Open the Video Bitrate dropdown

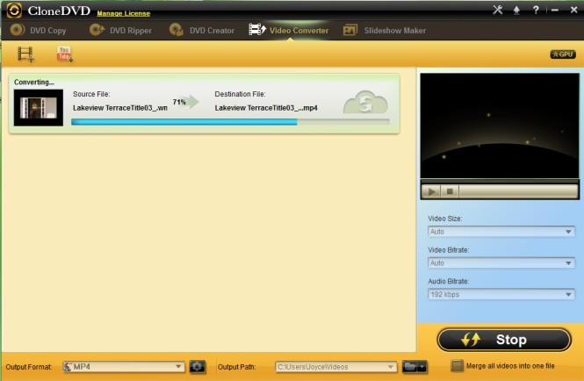(x=501, y=263)
